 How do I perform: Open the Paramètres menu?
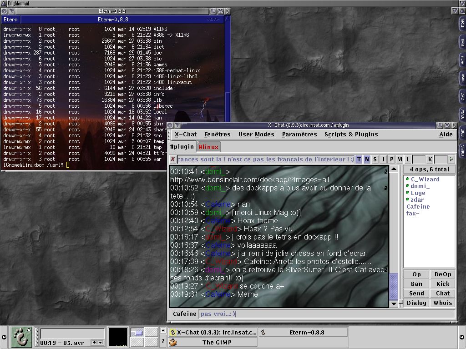tap(299, 135)
